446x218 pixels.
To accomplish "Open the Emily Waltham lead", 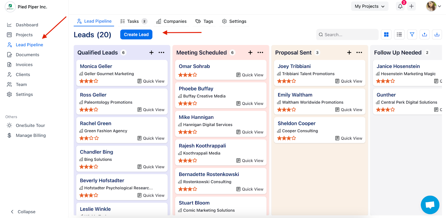I will pos(295,95).
